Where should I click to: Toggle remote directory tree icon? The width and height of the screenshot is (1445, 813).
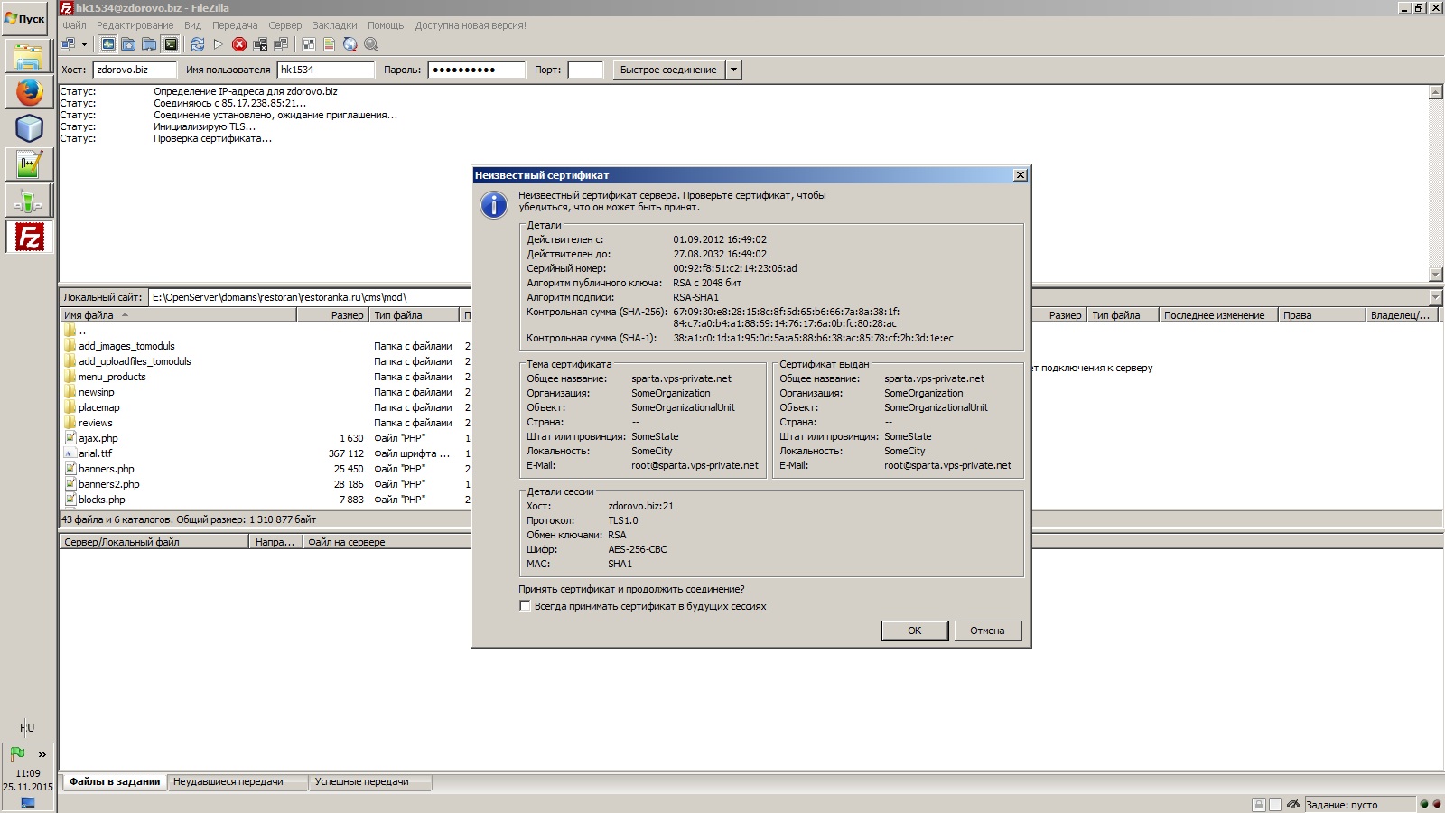click(x=150, y=44)
